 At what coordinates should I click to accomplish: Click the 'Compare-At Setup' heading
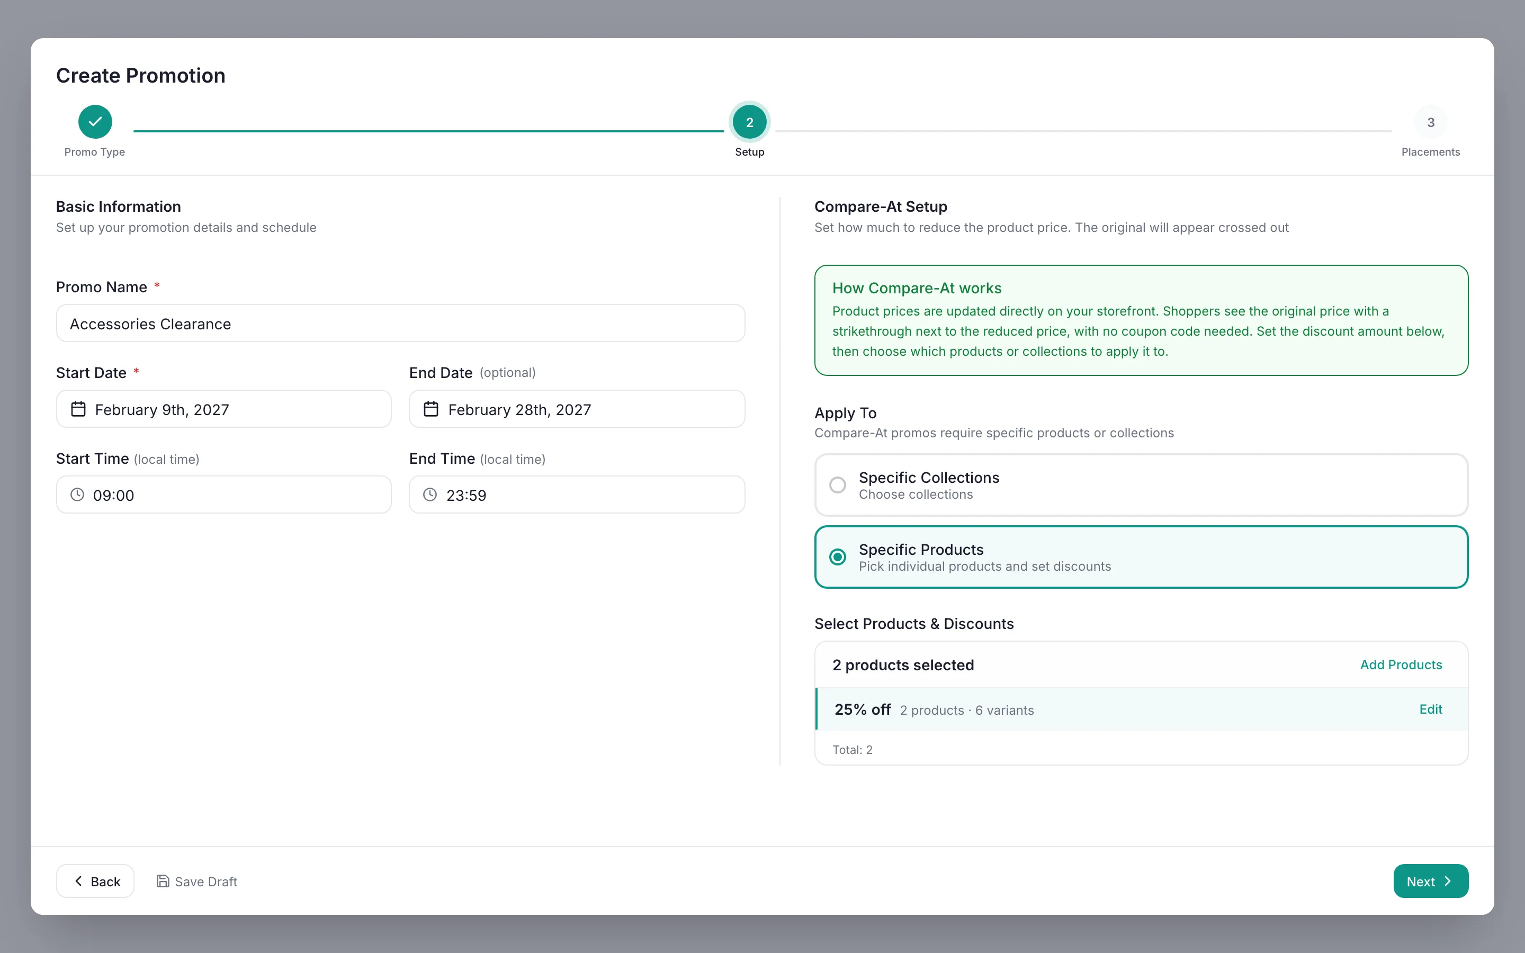pyautogui.click(x=881, y=206)
